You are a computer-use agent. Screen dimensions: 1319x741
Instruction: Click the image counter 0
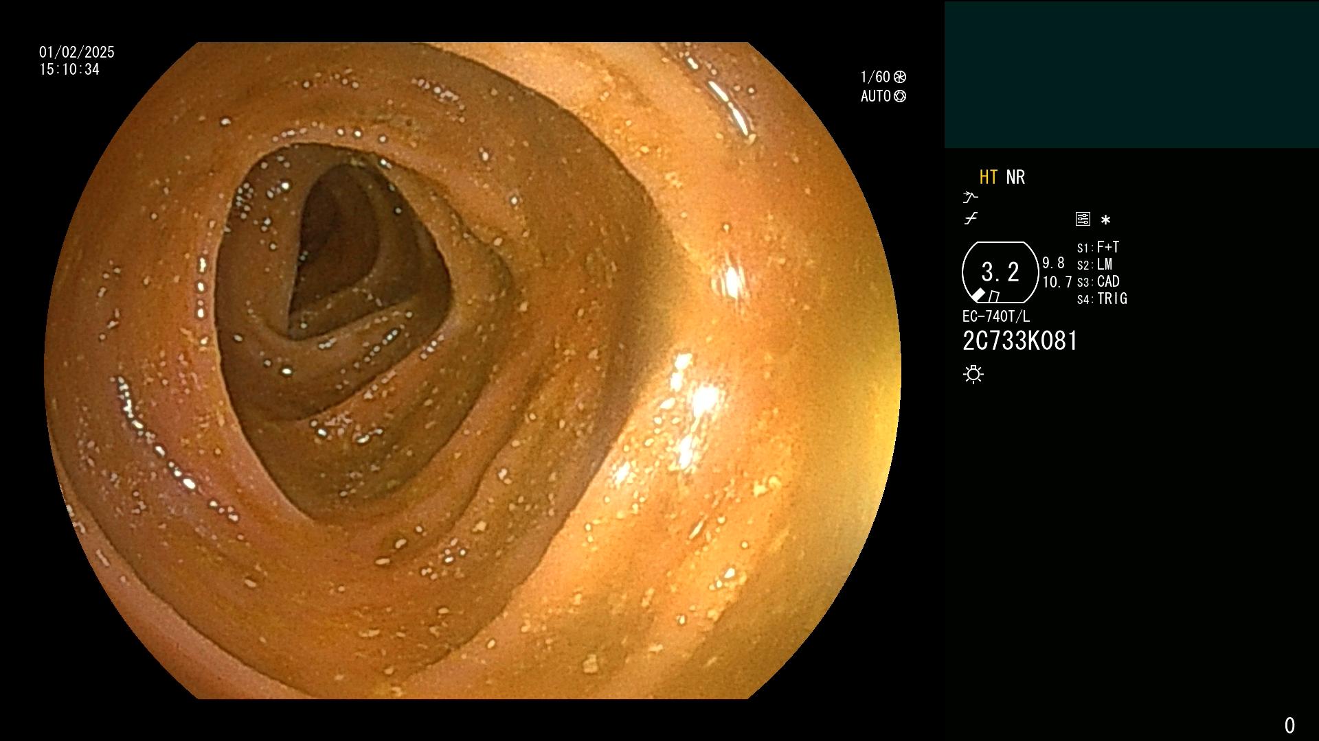coord(1289,725)
